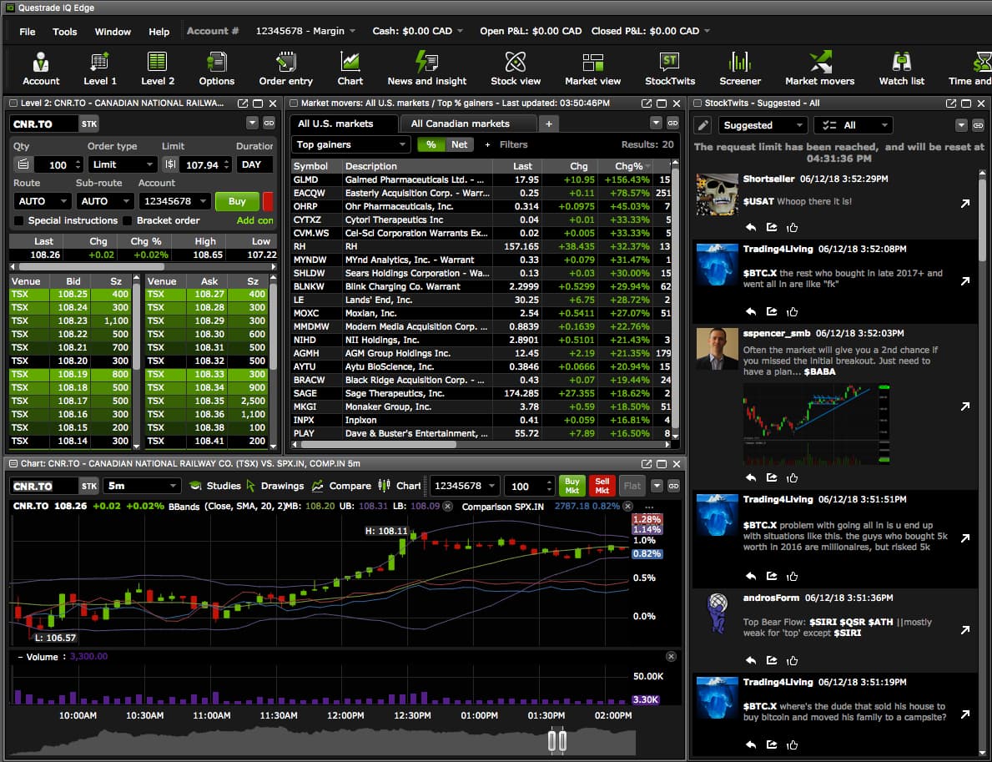The image size is (992, 762).
Task: Switch Market movers display to Net
Action: coord(459,144)
